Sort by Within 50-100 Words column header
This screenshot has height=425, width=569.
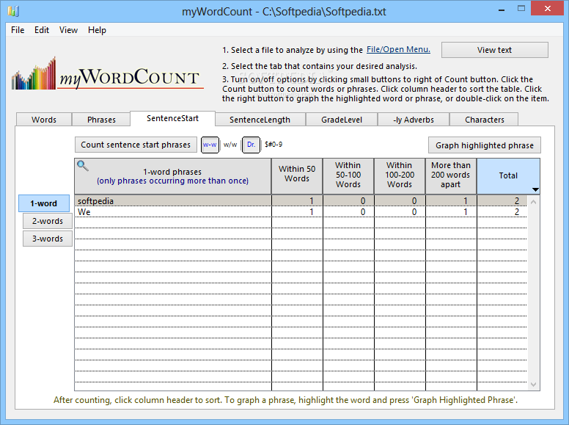(348, 176)
